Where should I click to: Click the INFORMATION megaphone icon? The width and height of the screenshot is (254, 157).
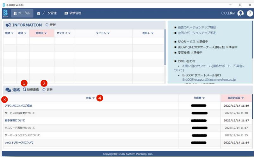pos(8,25)
